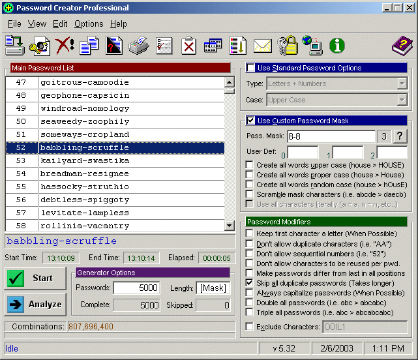Check Triple all passwords option
Image resolution: width=418 pixels, height=360 pixels.
pos(250,312)
